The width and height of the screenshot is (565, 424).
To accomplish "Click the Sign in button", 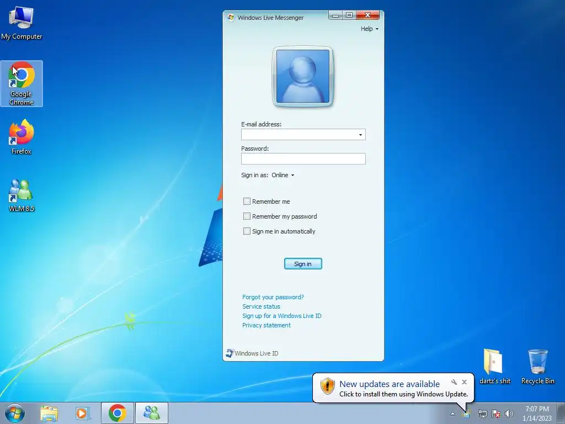I will pos(303,264).
